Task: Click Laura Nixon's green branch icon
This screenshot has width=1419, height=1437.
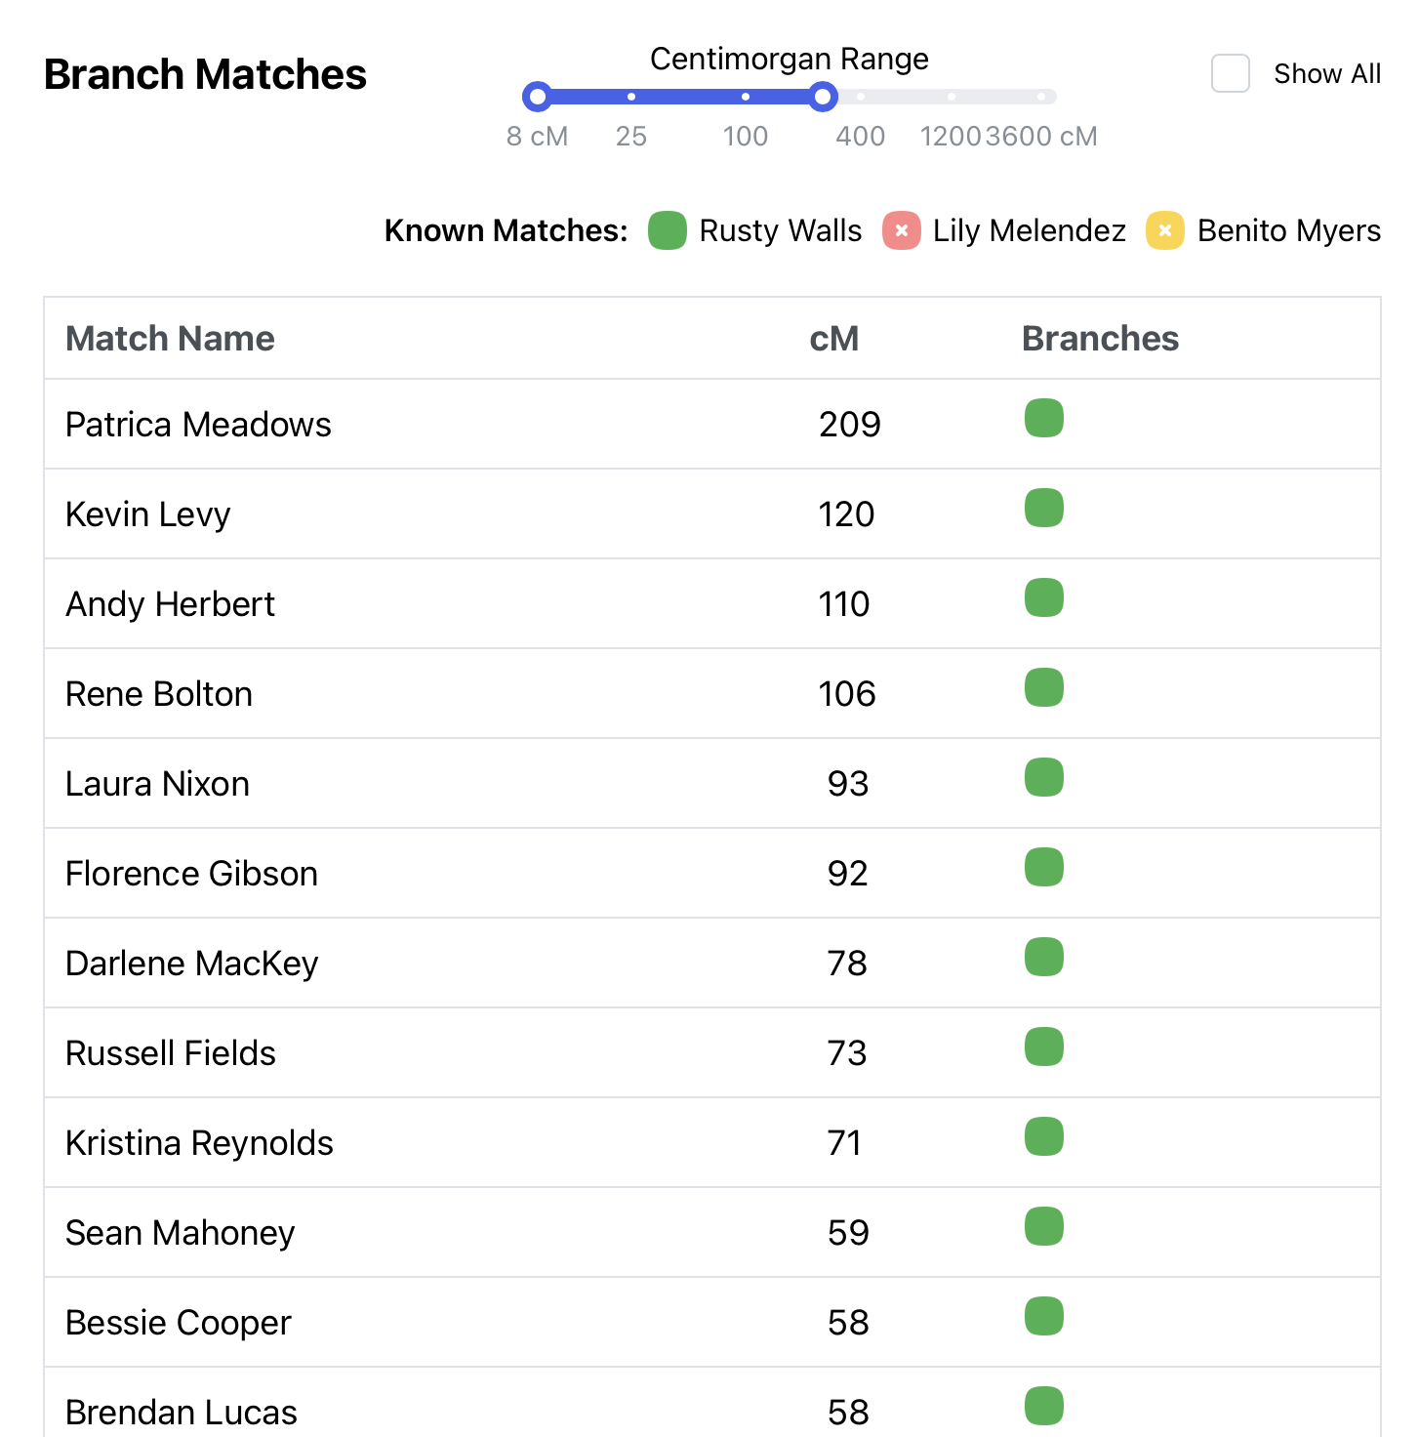Action: point(1043,778)
